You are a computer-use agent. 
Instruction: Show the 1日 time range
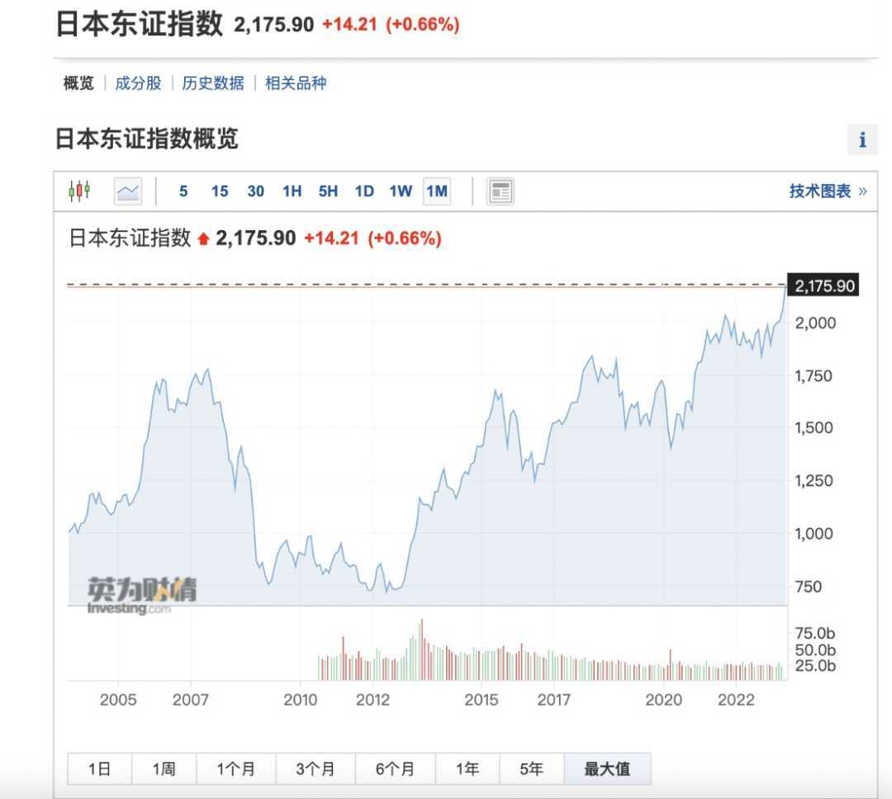pos(99,769)
